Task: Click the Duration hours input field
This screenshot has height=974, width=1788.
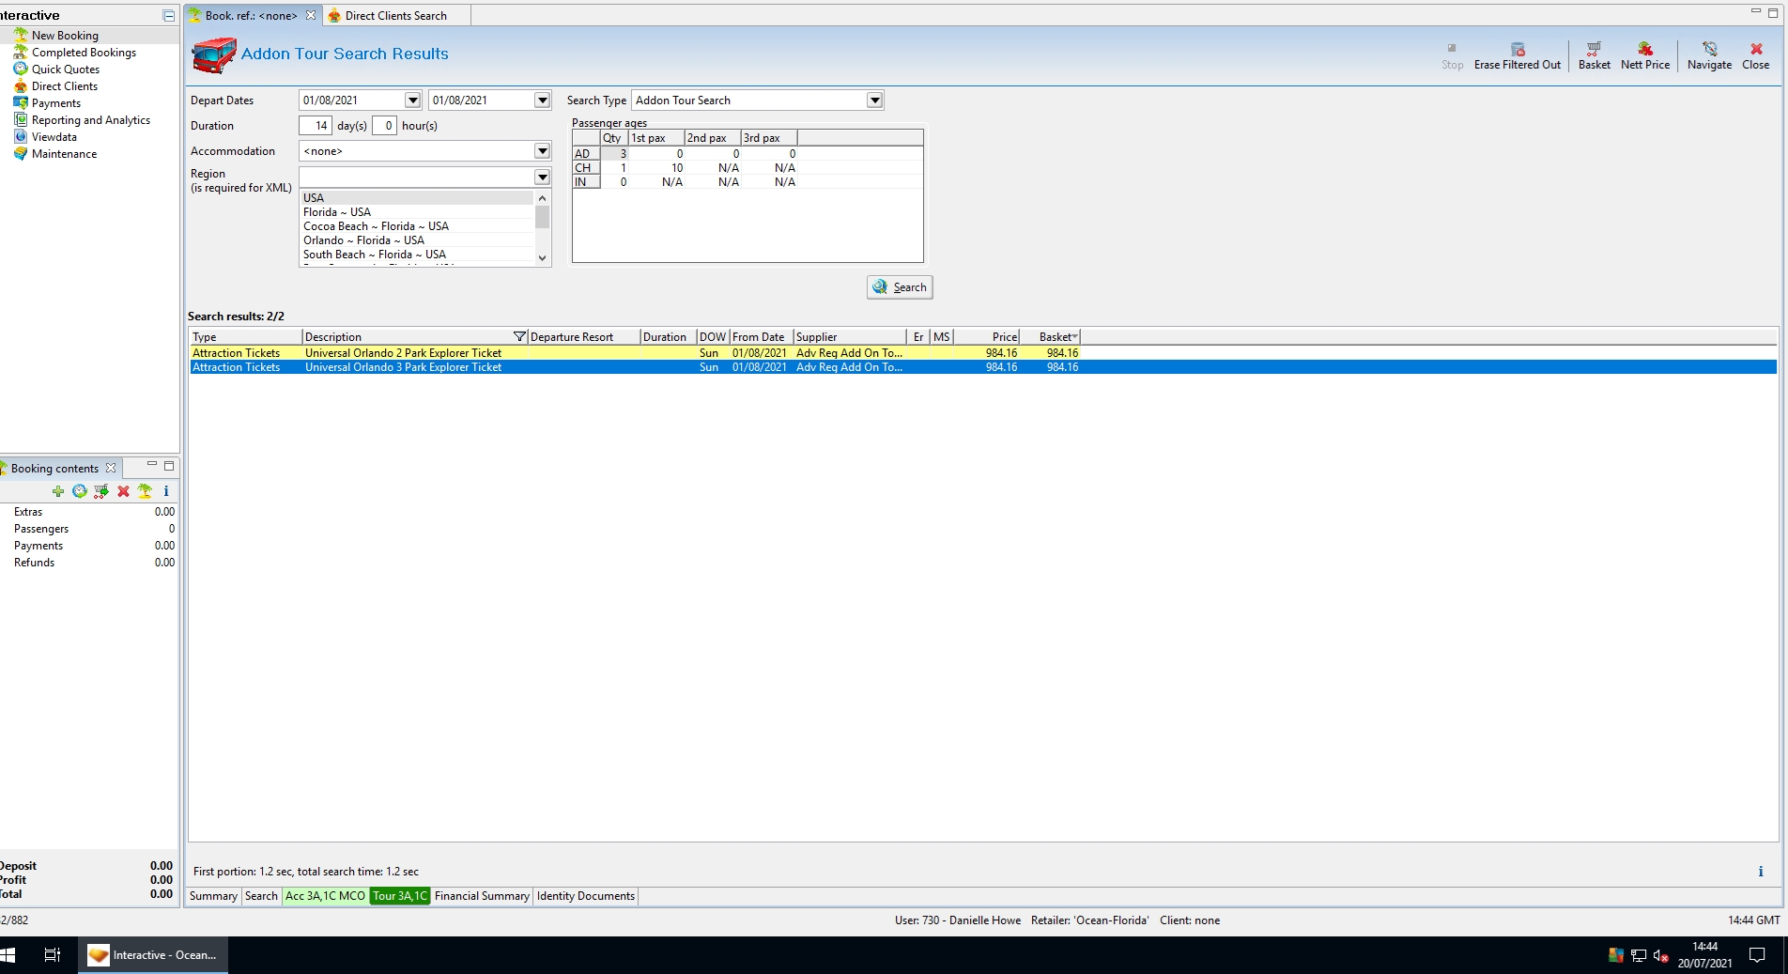Action: [x=384, y=126]
